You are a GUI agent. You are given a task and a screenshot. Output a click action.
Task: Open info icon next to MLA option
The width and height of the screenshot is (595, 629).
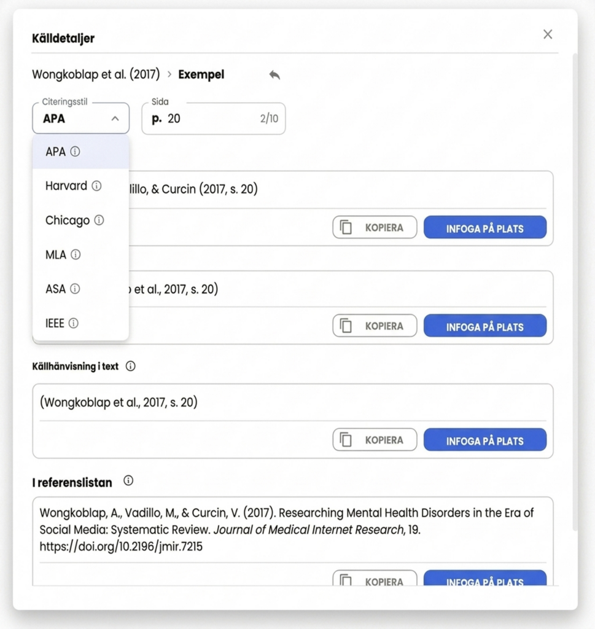click(76, 255)
